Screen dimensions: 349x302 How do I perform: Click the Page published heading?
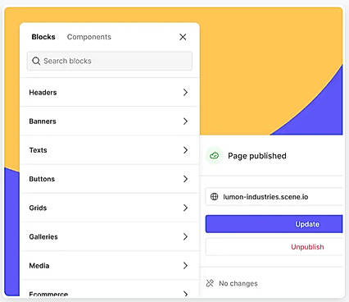[257, 156]
